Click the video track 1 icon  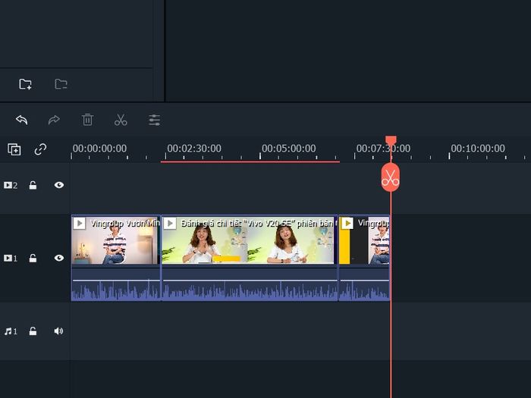tap(11, 259)
